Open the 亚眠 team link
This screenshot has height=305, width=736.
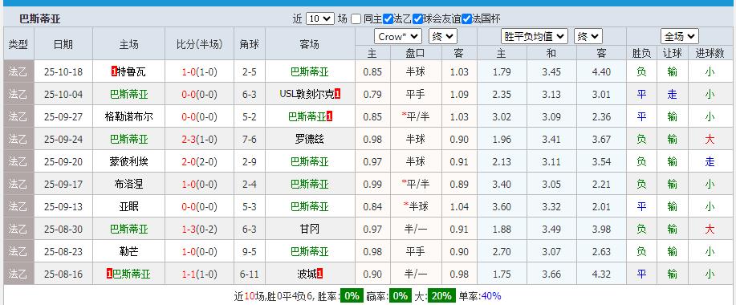(x=128, y=206)
